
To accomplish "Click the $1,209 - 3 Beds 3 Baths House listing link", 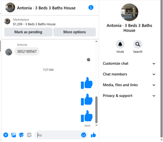I will (x=34, y=24).
